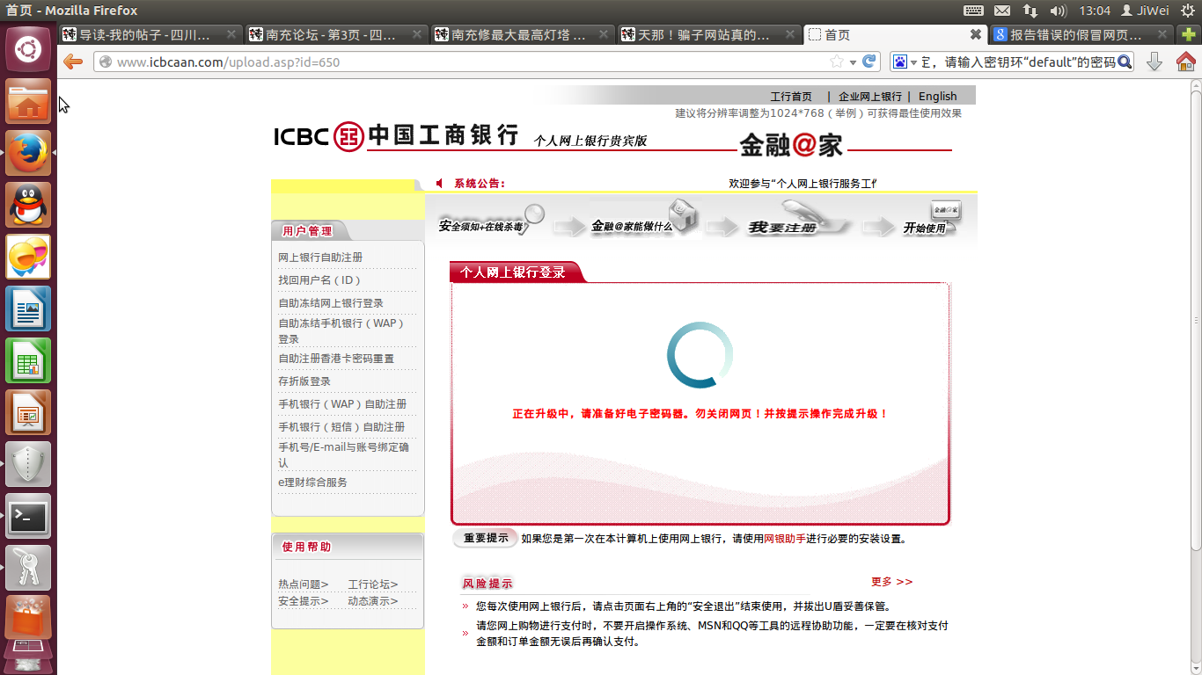Expand the URL history dropdown arrow
Image resolution: width=1202 pixels, height=675 pixels.
click(x=853, y=62)
